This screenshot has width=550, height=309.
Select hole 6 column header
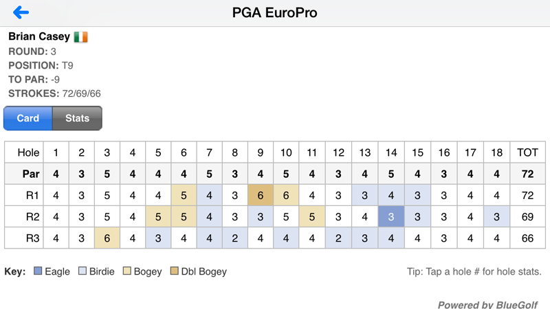(x=184, y=152)
